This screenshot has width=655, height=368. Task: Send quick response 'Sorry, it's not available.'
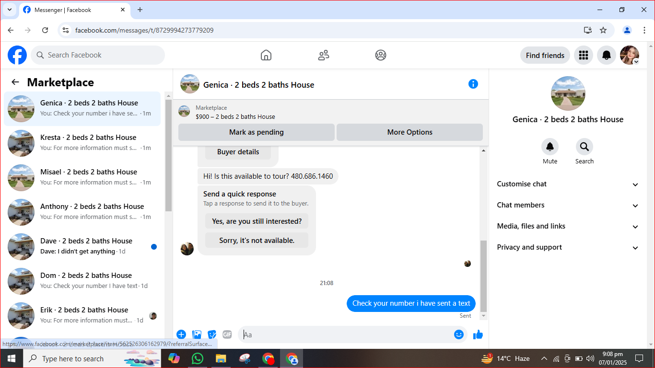[x=257, y=241]
